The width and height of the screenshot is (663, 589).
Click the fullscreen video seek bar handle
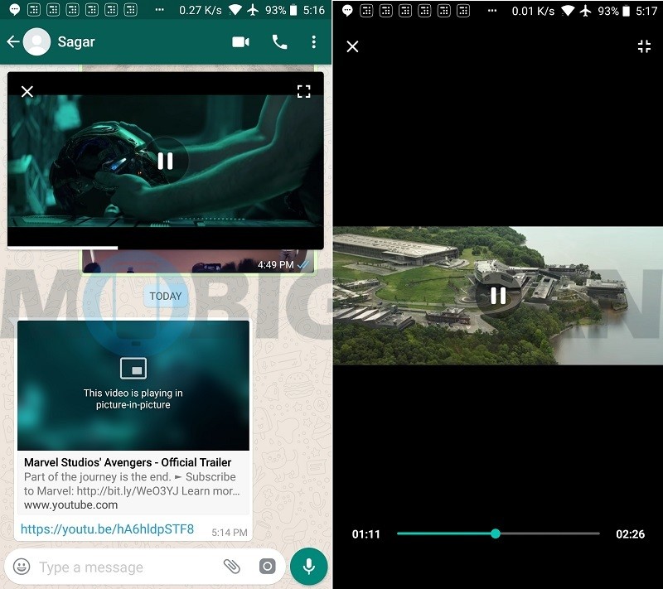click(496, 533)
